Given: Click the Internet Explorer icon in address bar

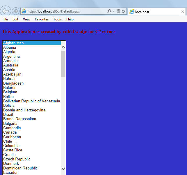Looking at the screenshot, I should click(24, 11).
